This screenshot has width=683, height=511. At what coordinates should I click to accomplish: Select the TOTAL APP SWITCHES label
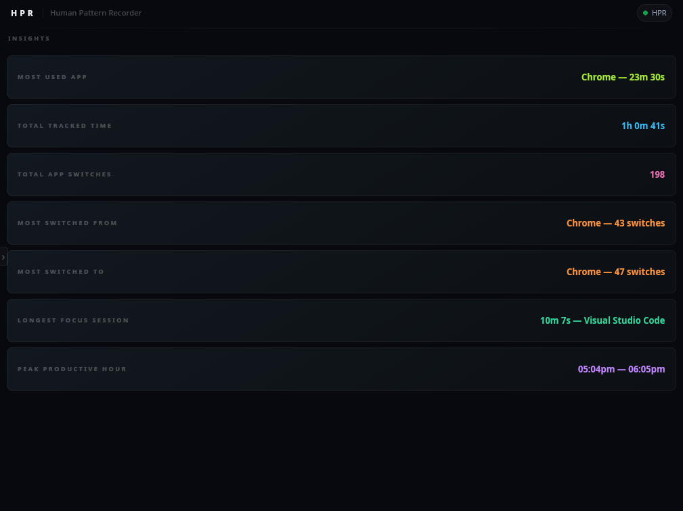(64, 174)
